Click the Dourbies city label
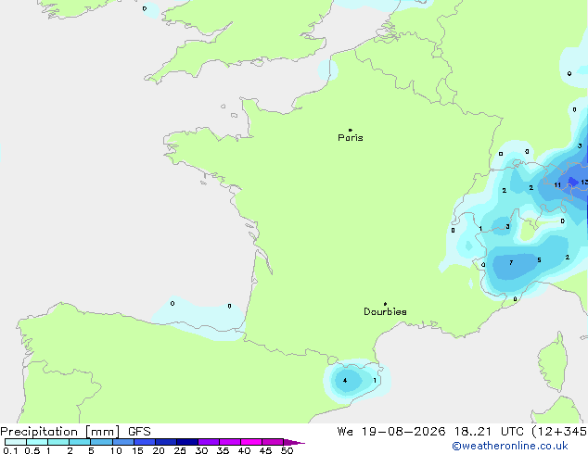 [385, 311]
